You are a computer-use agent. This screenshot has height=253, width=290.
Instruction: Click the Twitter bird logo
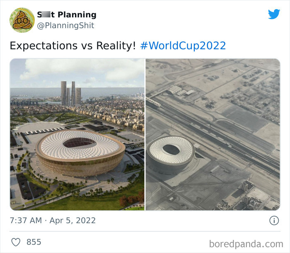click(x=274, y=14)
